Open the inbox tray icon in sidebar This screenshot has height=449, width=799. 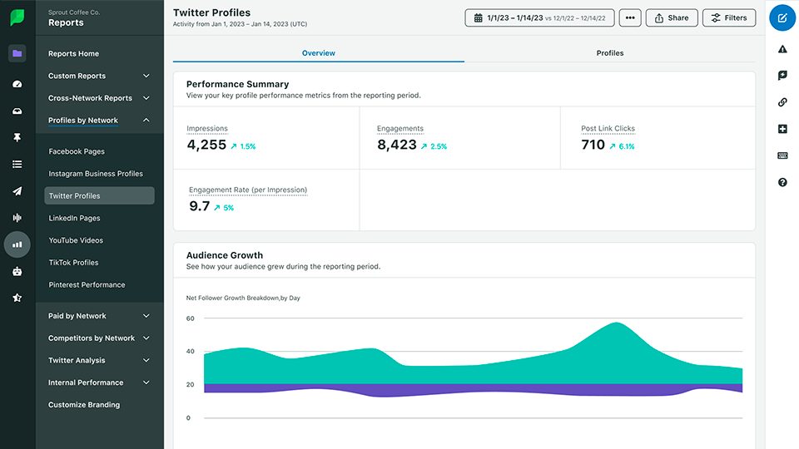tap(17, 111)
